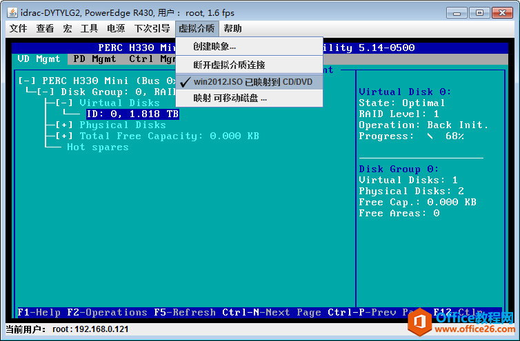Open the 电源 menu
The image size is (520, 341).
(116, 28)
